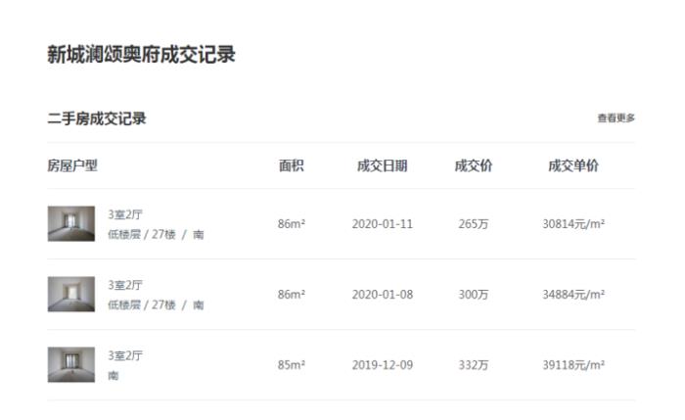
Task: Click the 成交单价 column header
Action: click(x=573, y=165)
